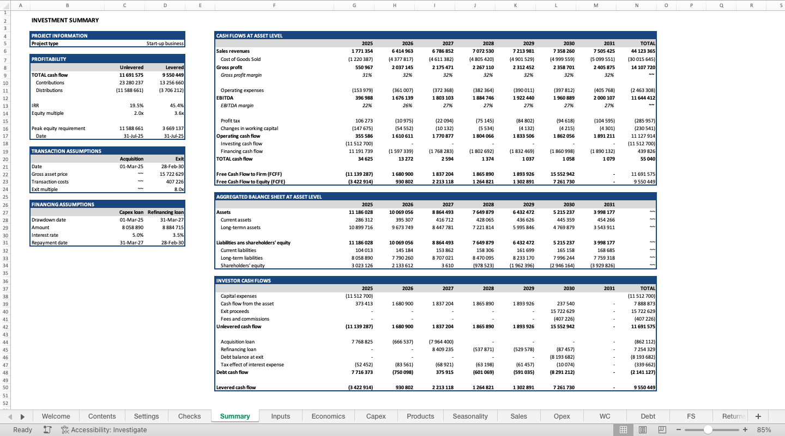Open zoom dialog via 85% label

[764, 429]
